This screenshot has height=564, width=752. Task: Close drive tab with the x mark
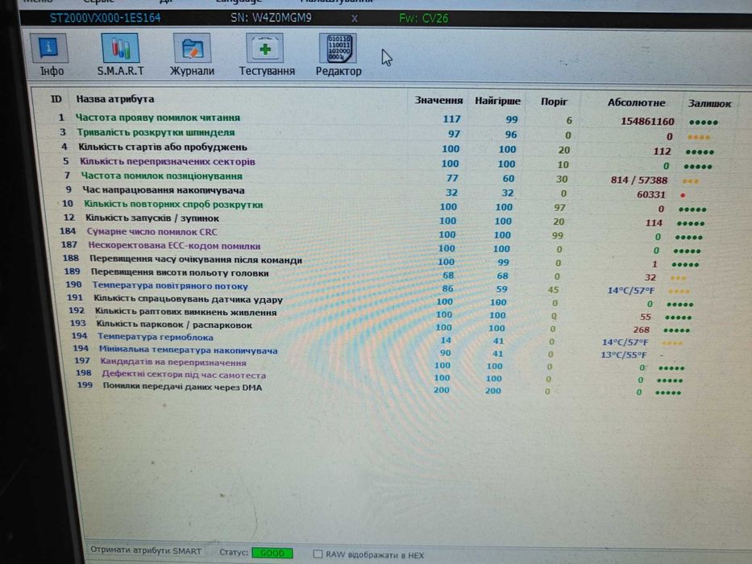tap(355, 19)
